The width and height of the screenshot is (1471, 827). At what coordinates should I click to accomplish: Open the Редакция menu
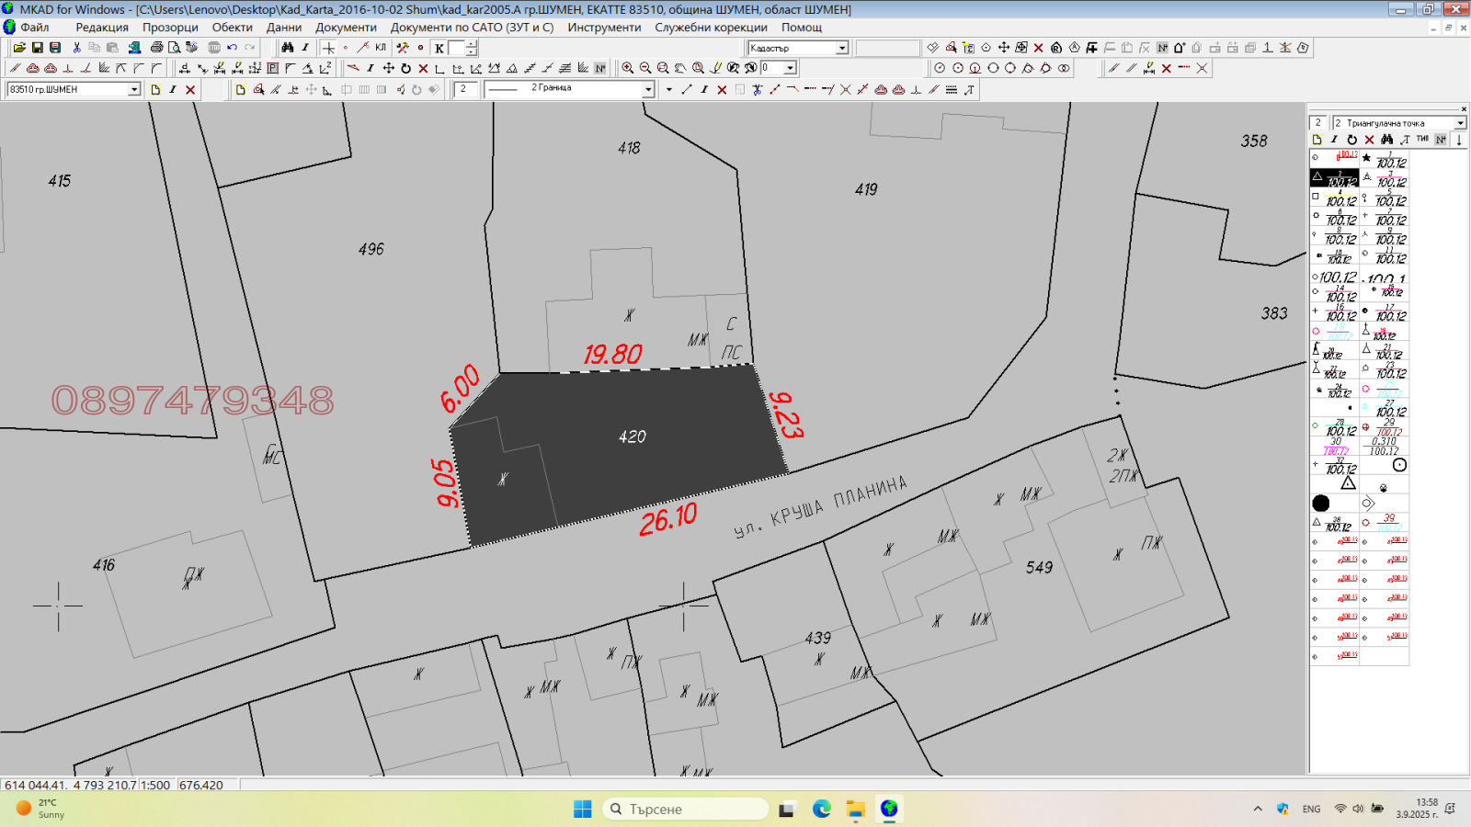click(102, 28)
